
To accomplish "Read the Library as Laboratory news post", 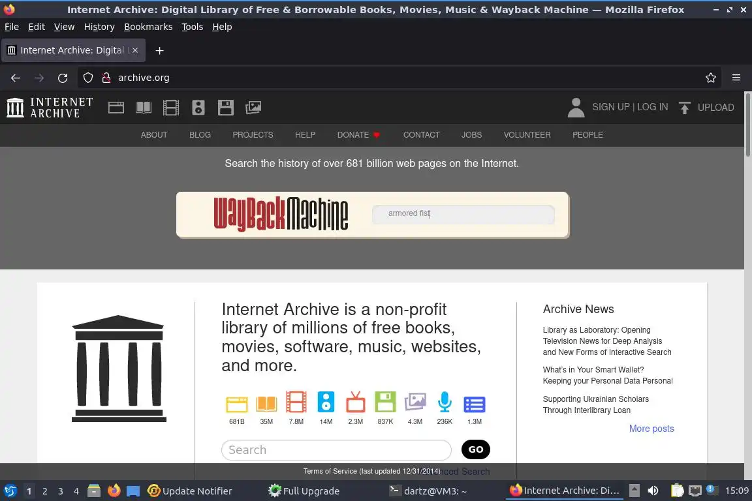I will point(606,341).
